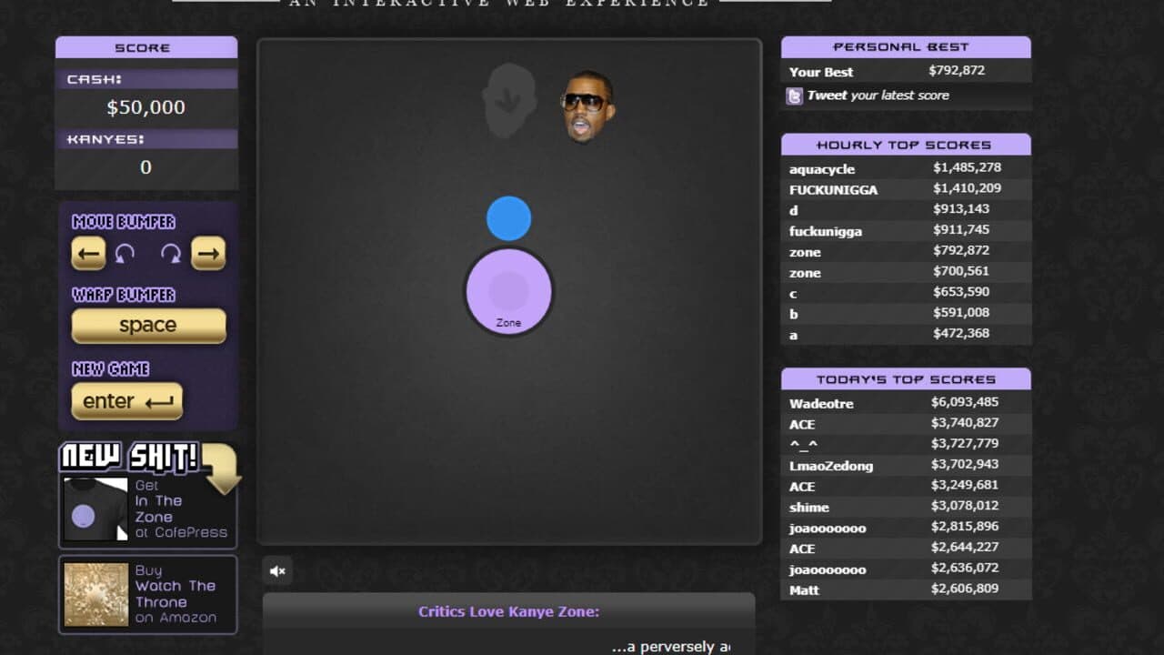Screen dimensions: 1164x655
Task: Start a new game with enter button
Action: tap(126, 401)
